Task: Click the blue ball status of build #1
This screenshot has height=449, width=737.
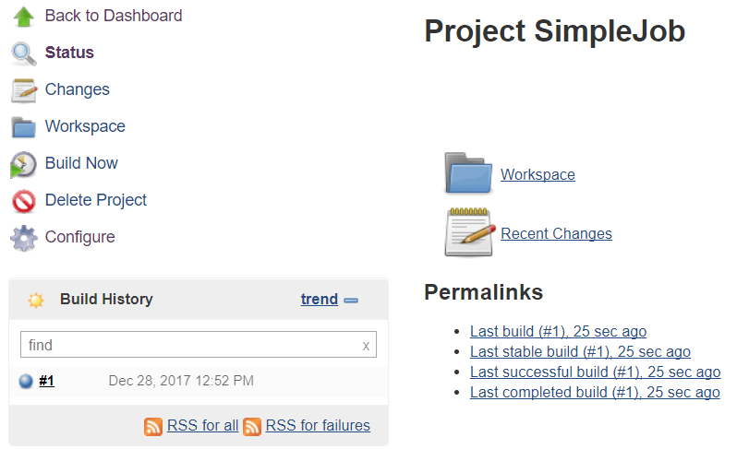Action: coord(26,381)
